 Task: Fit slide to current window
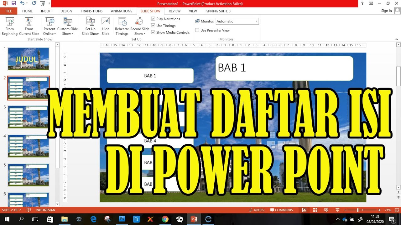tap(397, 210)
